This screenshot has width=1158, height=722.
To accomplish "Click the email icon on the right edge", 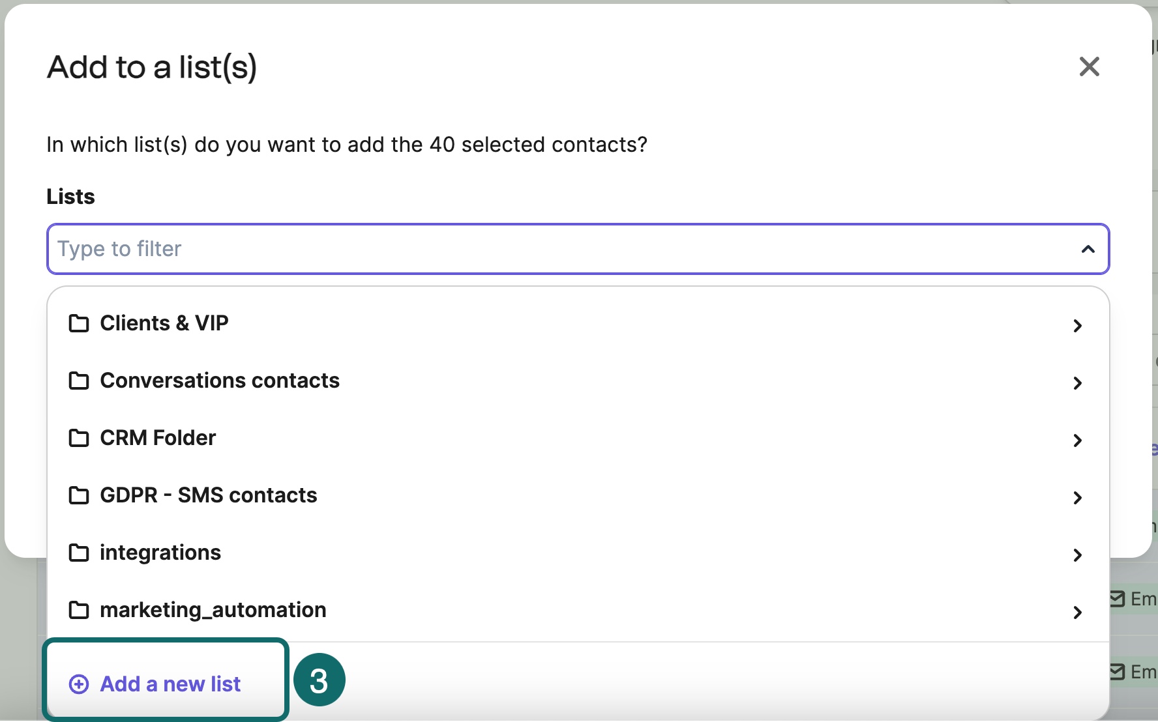I will coord(1117,599).
